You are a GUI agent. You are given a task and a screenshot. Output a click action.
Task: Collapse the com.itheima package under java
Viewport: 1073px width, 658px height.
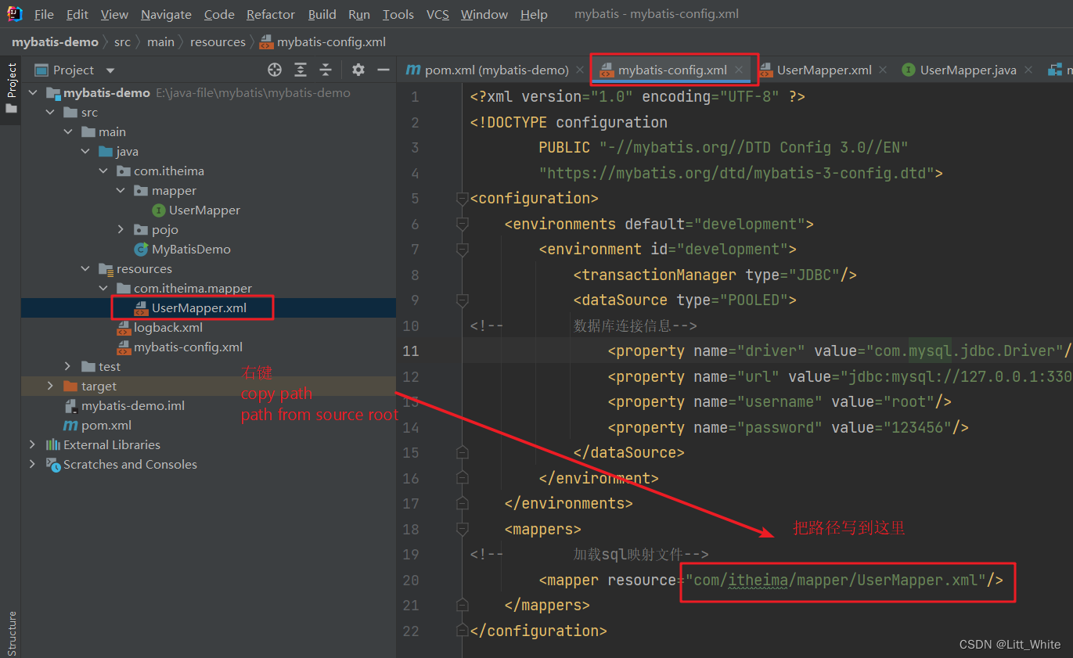[x=103, y=171]
